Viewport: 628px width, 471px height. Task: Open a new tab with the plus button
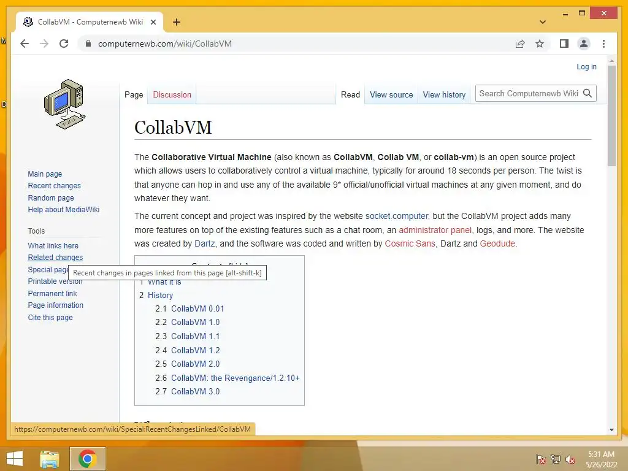coord(177,22)
